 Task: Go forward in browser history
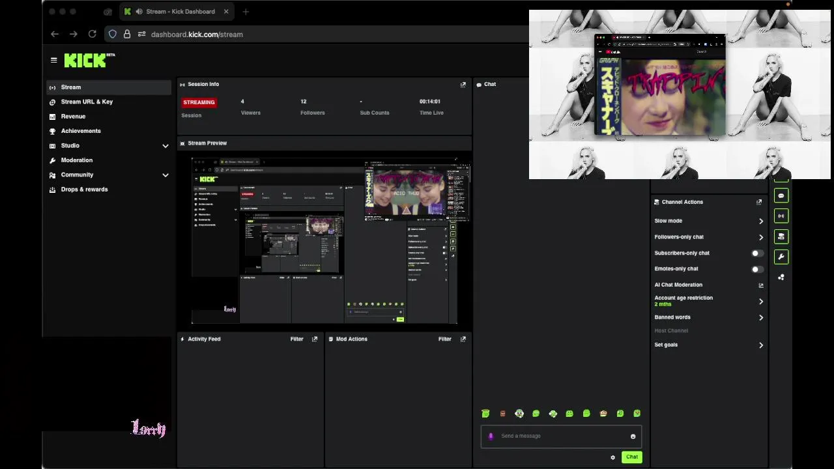(x=74, y=34)
